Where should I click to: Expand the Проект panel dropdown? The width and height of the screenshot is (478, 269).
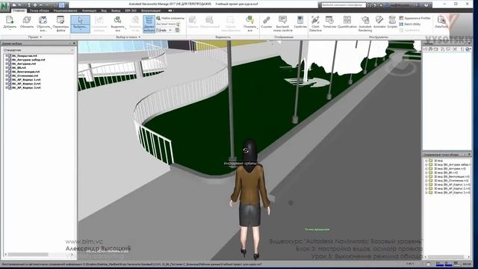point(35,37)
